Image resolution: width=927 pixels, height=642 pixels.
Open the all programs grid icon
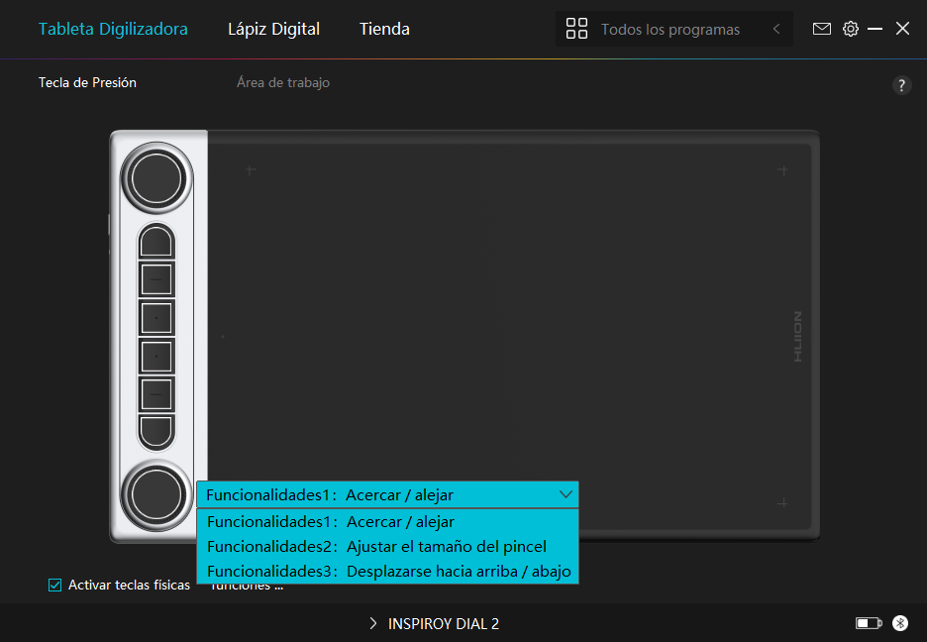(x=576, y=29)
